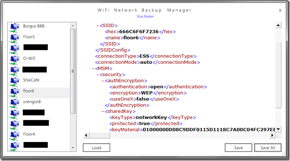
Task: Collapse the SSID XML node
Action: click(98, 26)
